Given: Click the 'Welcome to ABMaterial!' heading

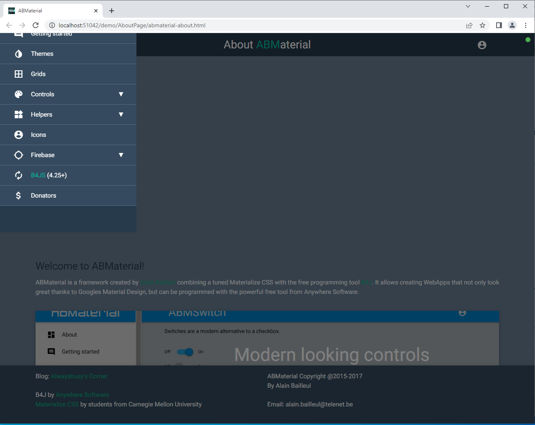Looking at the screenshot, I should click(x=90, y=266).
